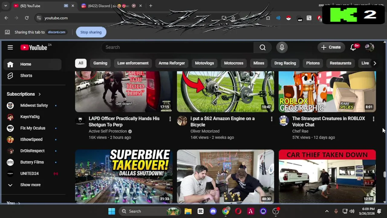Open Fix My Oculus subscription
The width and height of the screenshot is (387, 218).
[33, 128]
